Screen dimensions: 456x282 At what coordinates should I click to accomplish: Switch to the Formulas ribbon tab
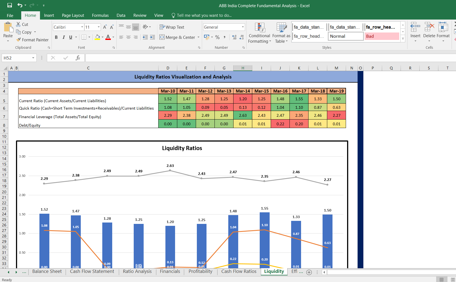click(100, 15)
